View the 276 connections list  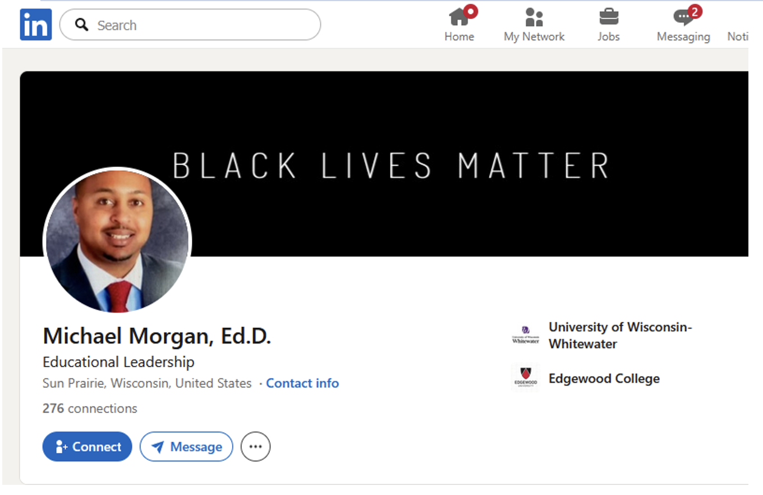click(90, 409)
